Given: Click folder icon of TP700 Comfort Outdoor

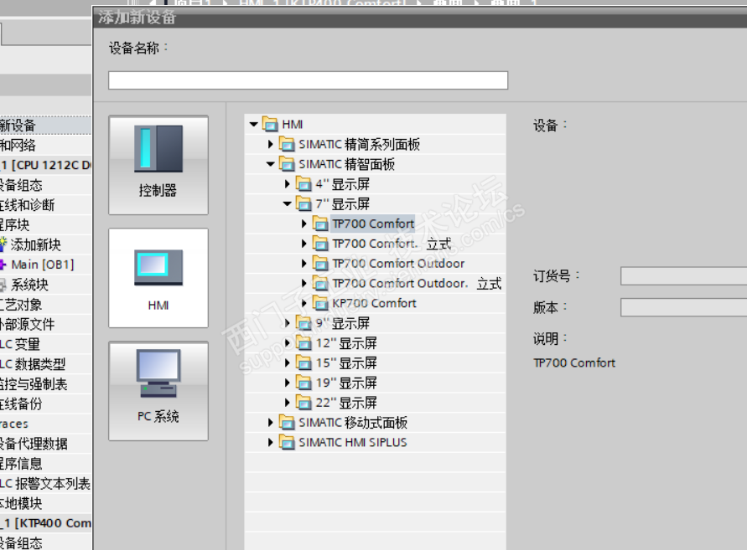Looking at the screenshot, I should click(320, 263).
